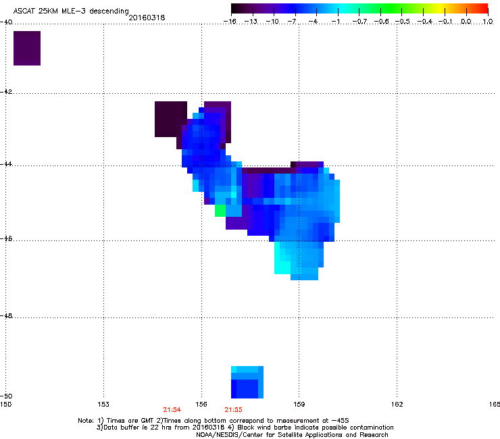Click the red time stamp "21:55"

233,410
